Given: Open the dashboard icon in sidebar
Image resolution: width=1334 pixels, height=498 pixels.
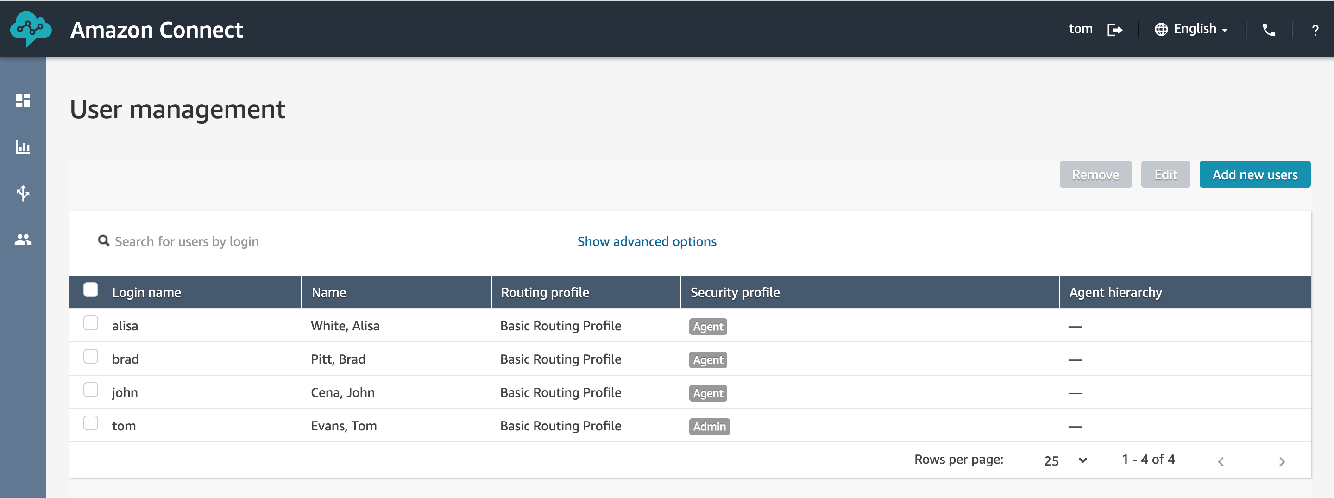Looking at the screenshot, I should [x=23, y=101].
